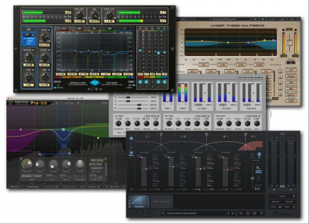Image resolution: width=309 pixels, height=224 pixels.
Task: Toggle UAD power off/on switch
Action: coord(95,89)
